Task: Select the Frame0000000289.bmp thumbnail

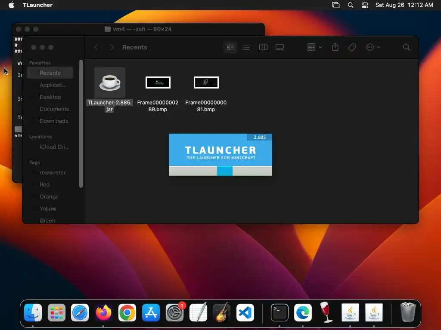Action: click(158, 82)
